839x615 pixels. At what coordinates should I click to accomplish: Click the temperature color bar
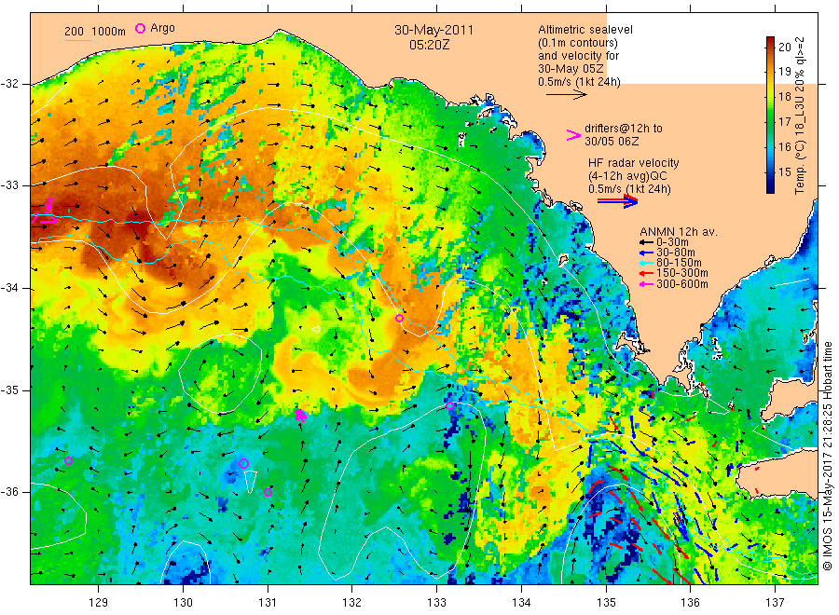tap(770, 115)
